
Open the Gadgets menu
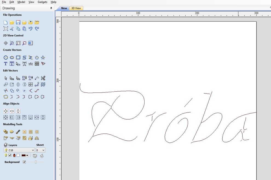pos(42,2)
